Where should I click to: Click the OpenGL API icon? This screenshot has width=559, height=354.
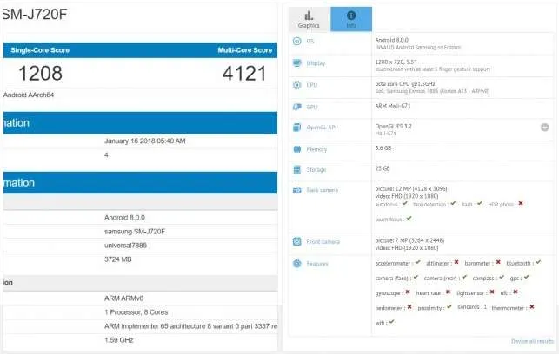297,127
